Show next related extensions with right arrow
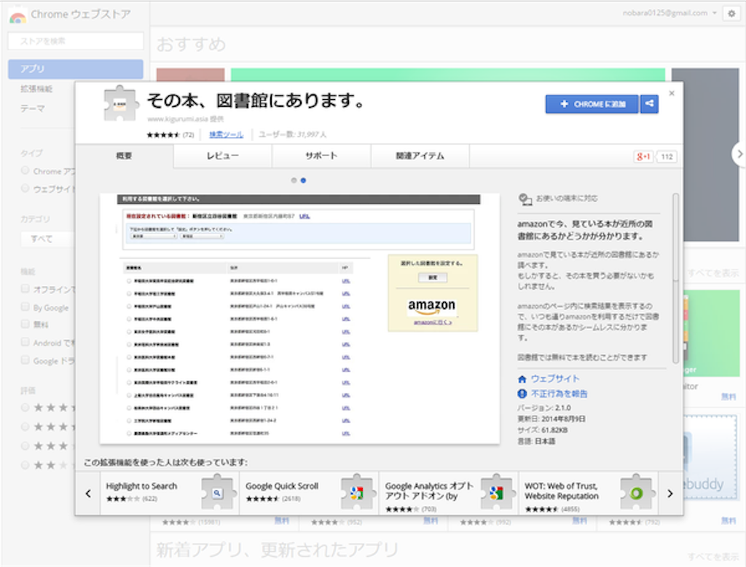This screenshot has height=567, width=746. tap(670, 493)
